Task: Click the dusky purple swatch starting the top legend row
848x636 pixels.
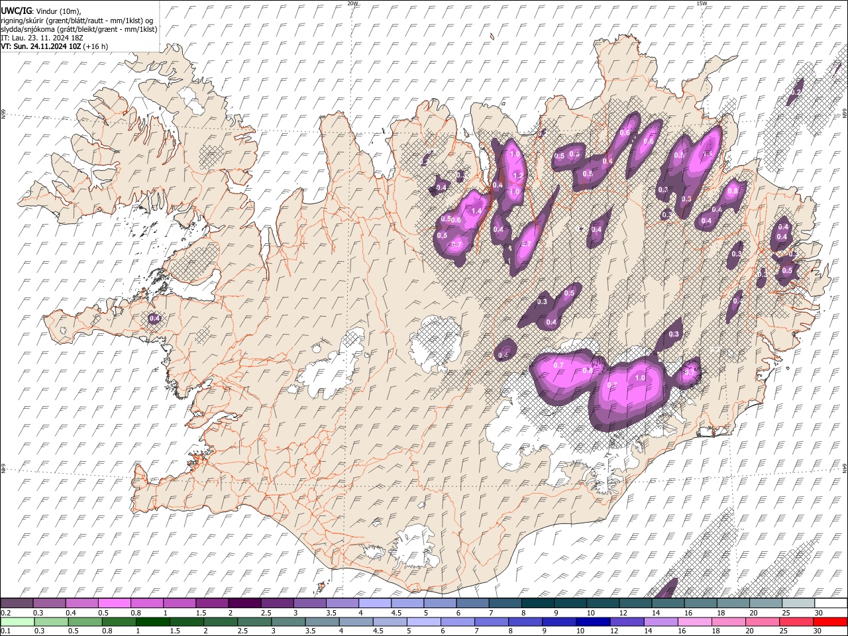Action: pos(18,604)
